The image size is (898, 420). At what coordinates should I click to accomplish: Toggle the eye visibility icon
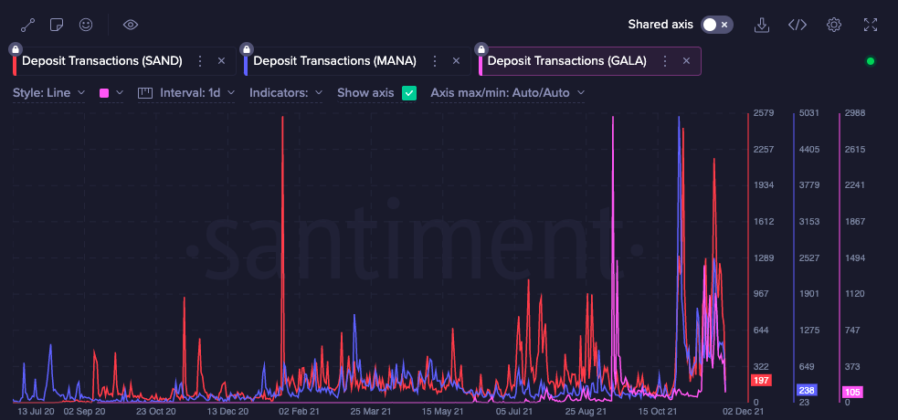131,25
